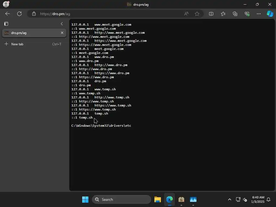The height and width of the screenshot is (207, 276).
Task: Open the clock showing 6:40 AM
Action: tap(258, 199)
